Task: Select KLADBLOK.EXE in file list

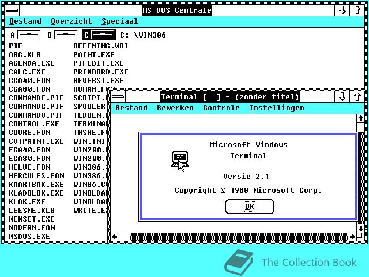Action: click(36, 193)
